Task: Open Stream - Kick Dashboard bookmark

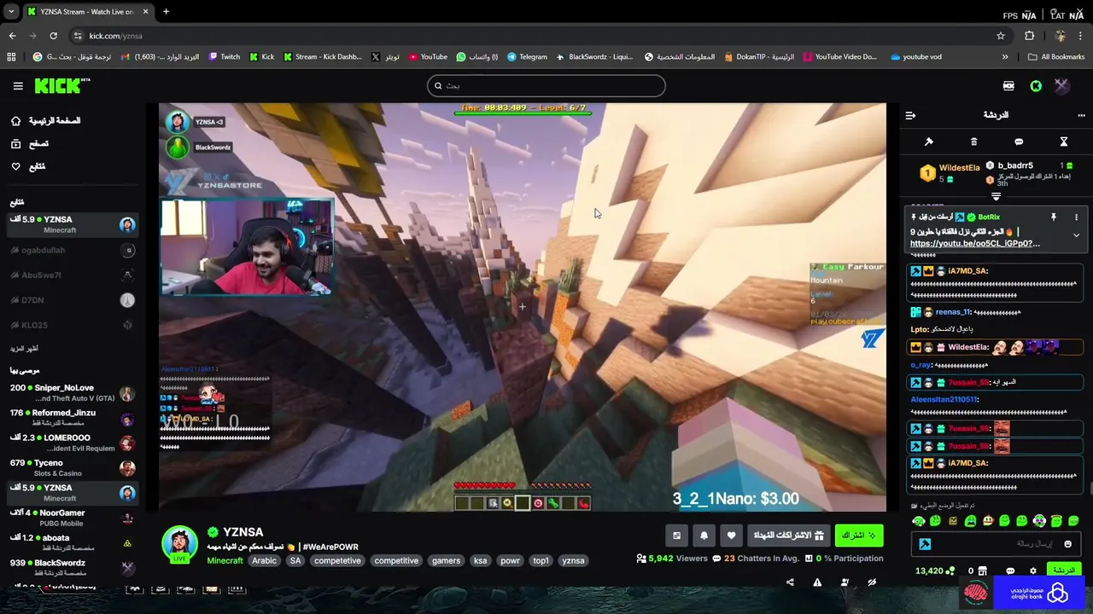Action: pyautogui.click(x=322, y=57)
